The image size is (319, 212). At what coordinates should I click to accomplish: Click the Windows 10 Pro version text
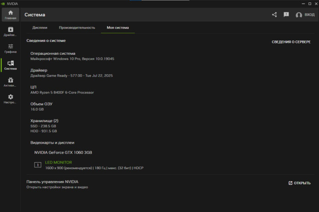coord(72,59)
